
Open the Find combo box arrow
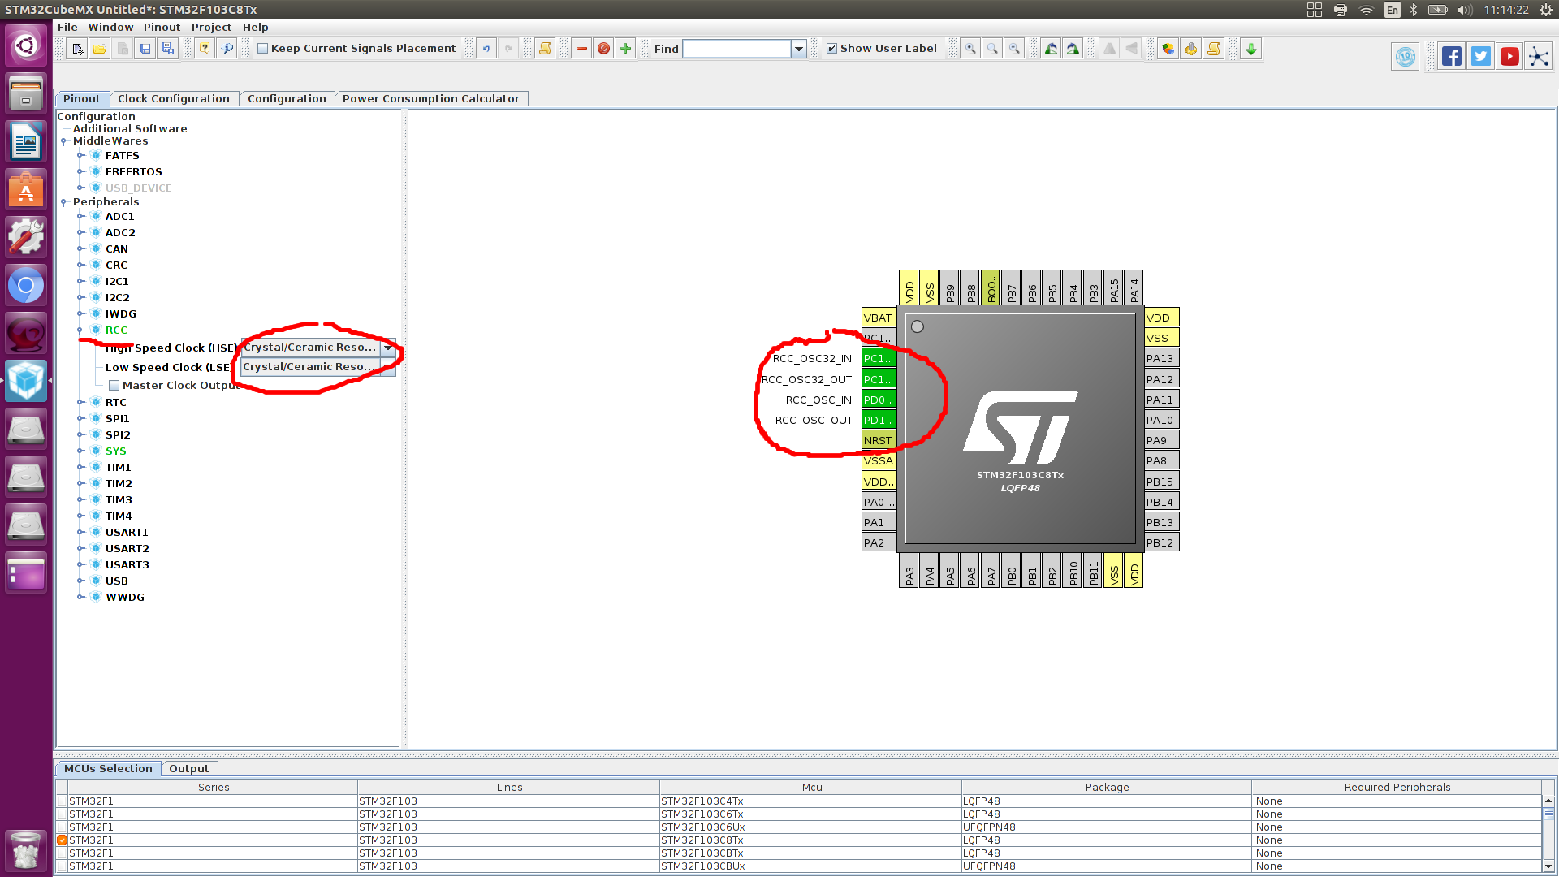coord(799,49)
